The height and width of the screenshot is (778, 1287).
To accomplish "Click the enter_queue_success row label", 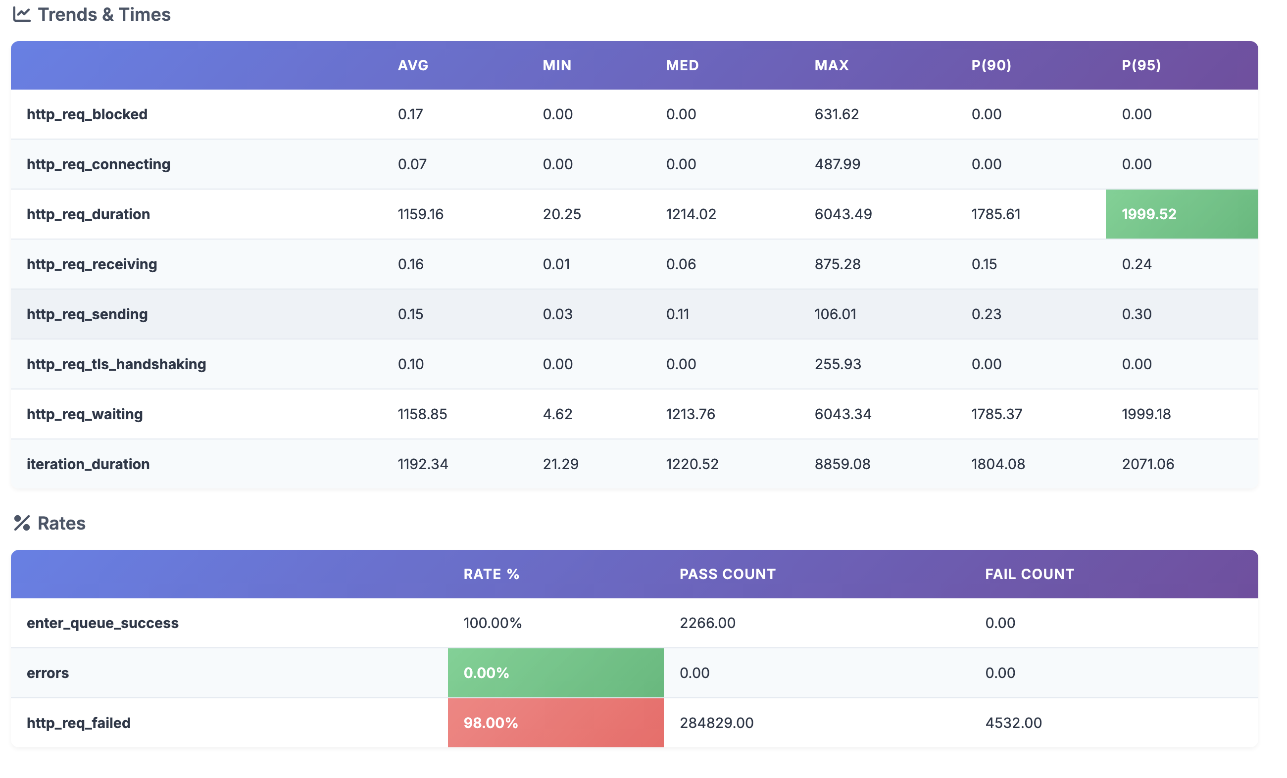I will (102, 623).
